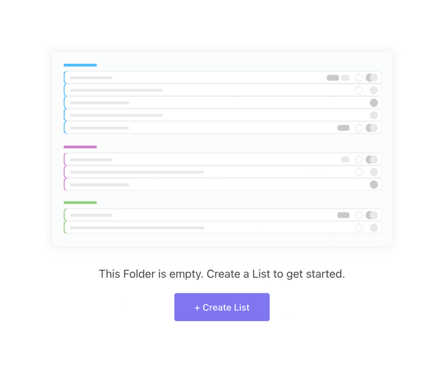
Task: Click the green color bar above the bottom list
Action: coord(80,202)
